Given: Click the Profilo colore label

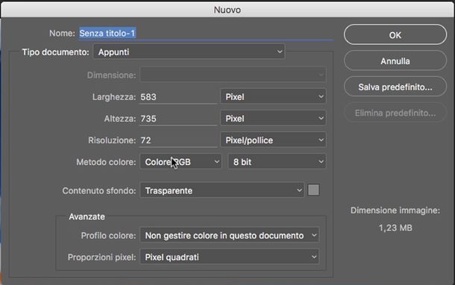Looking at the screenshot, I should [x=108, y=236].
